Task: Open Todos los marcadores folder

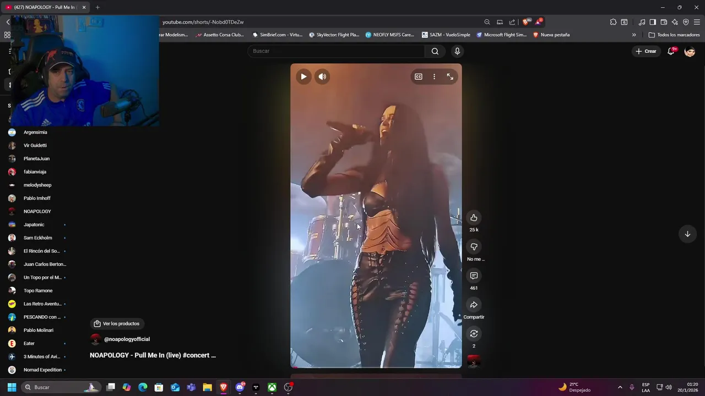Action: pos(674,35)
